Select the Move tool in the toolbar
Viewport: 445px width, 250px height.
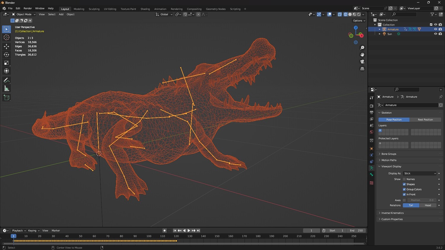coord(6,46)
